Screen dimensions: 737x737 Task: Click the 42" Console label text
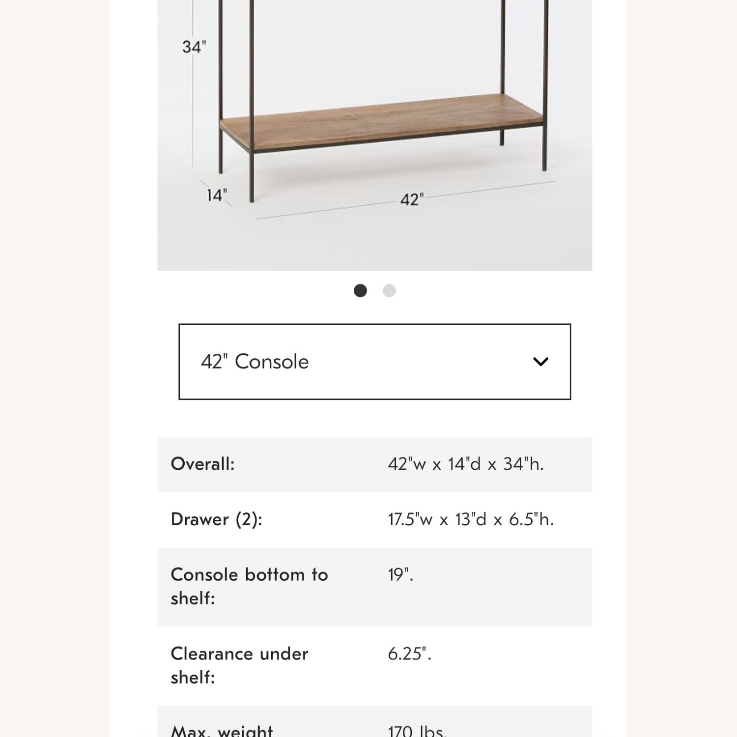click(254, 361)
